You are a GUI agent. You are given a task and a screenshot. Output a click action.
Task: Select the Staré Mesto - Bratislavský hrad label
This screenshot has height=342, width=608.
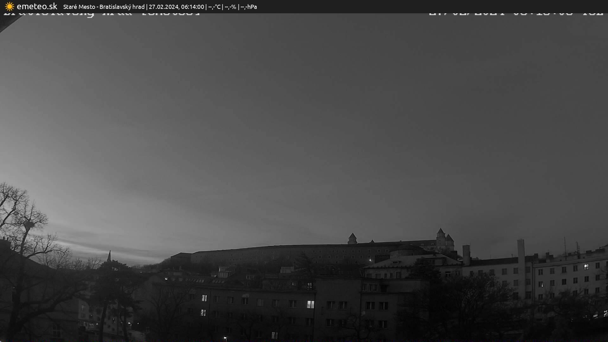(104, 7)
